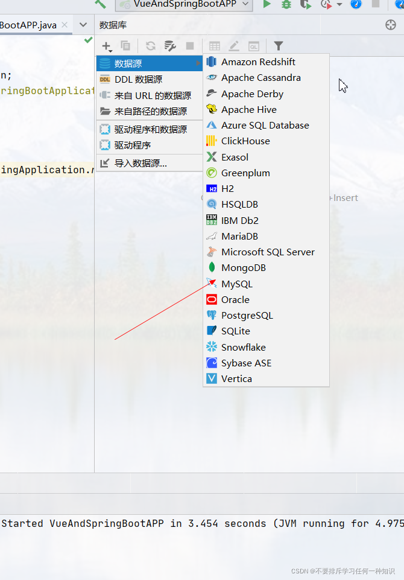The width and height of the screenshot is (404, 580).
Task: Choose MongoDB data source
Action: pos(266,268)
